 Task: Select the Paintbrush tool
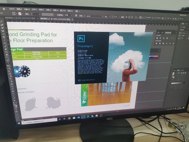(5, 46)
